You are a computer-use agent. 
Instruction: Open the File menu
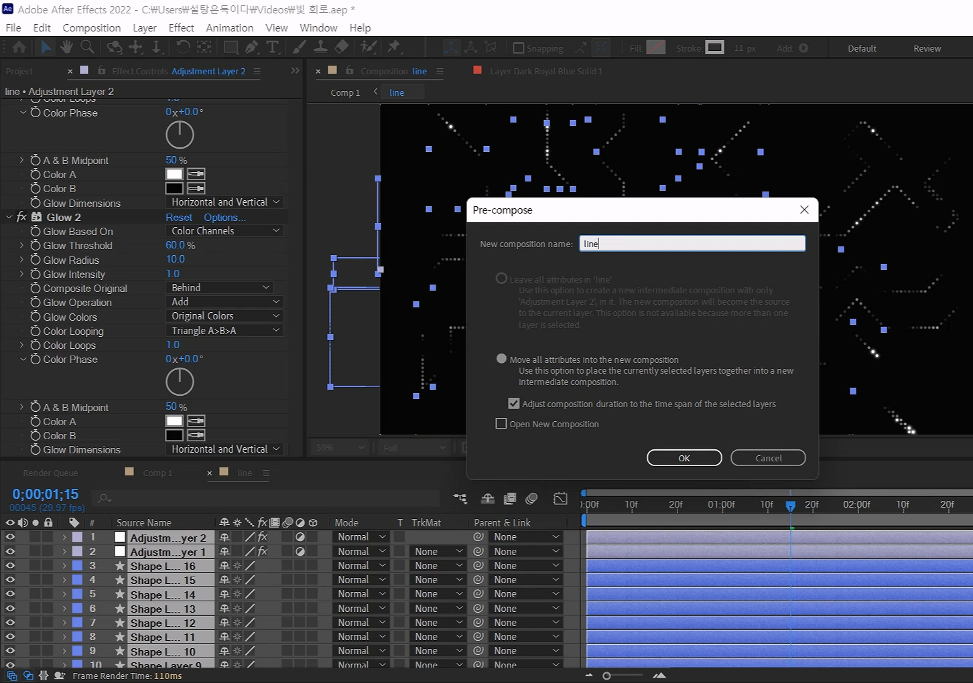point(13,27)
